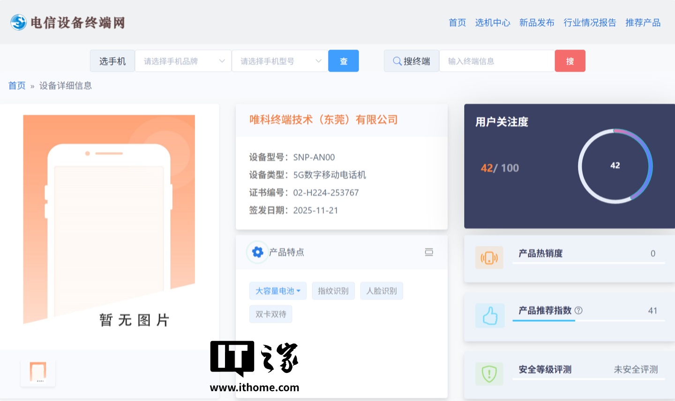Click the blue gear icon beside 产品特点
Viewport: 675px width, 401px height.
257,252
